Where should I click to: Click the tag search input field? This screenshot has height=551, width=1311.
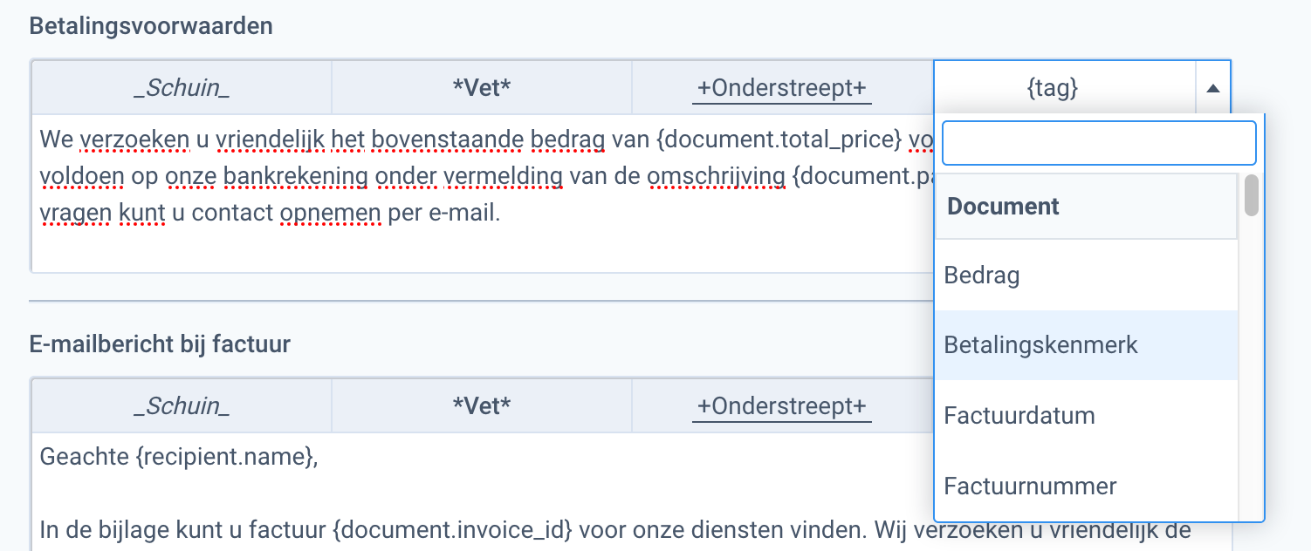[1097, 143]
